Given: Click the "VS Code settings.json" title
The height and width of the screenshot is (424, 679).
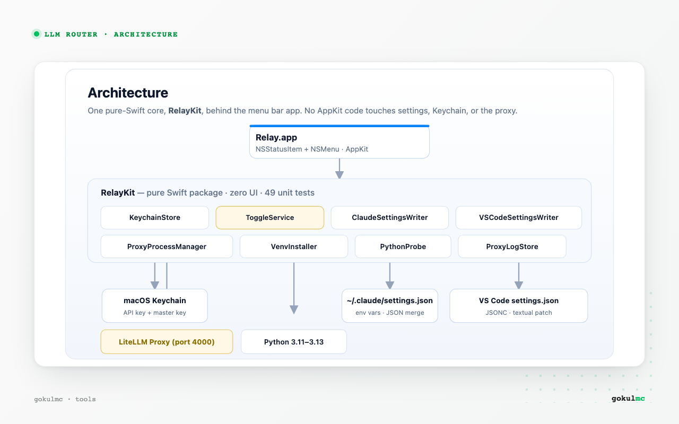Looking at the screenshot, I should (x=519, y=301).
